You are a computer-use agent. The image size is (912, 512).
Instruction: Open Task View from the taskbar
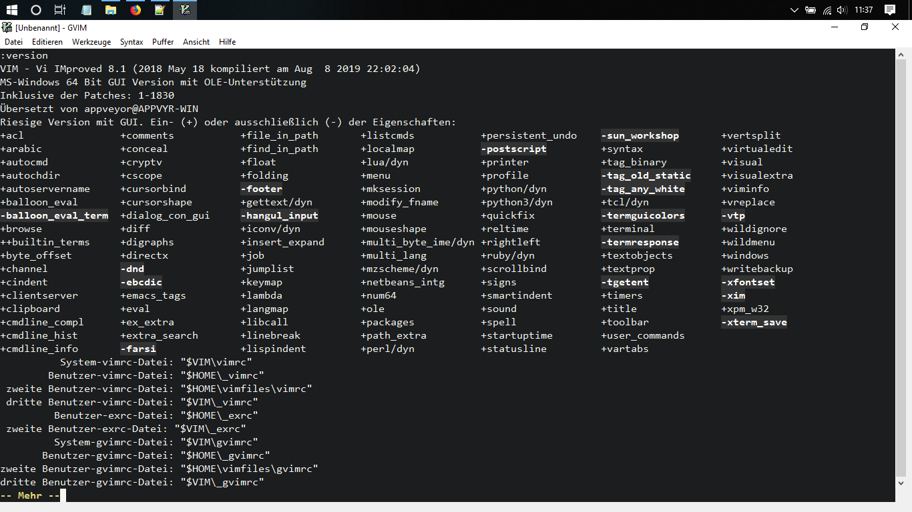point(60,10)
